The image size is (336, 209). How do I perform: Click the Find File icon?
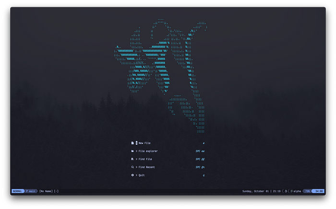132,159
